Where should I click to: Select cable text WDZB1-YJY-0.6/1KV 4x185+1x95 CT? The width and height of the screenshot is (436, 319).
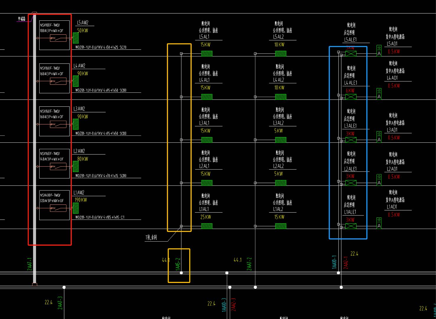pos(100,217)
